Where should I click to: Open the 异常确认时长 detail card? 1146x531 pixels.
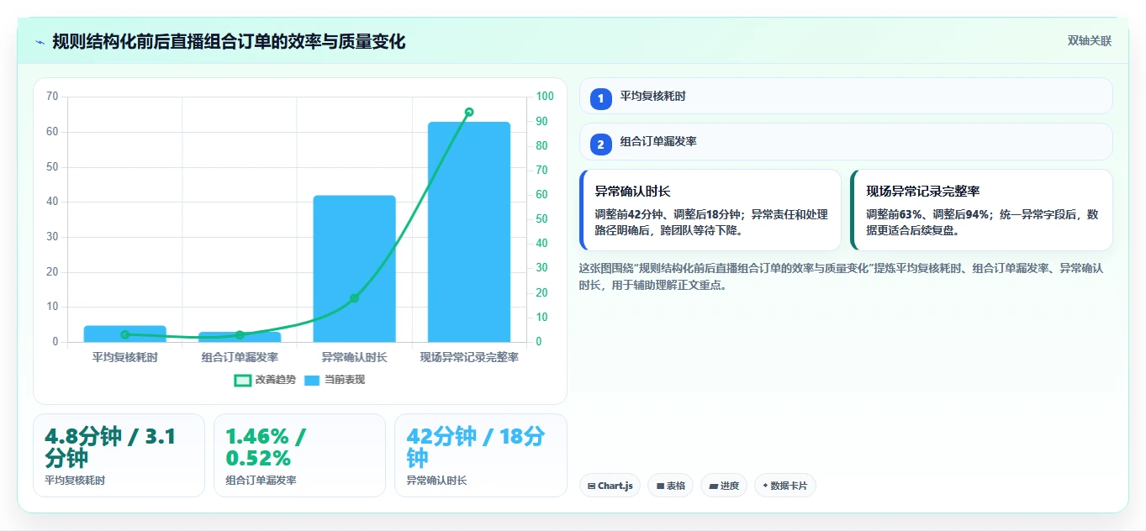pyautogui.click(x=710, y=210)
